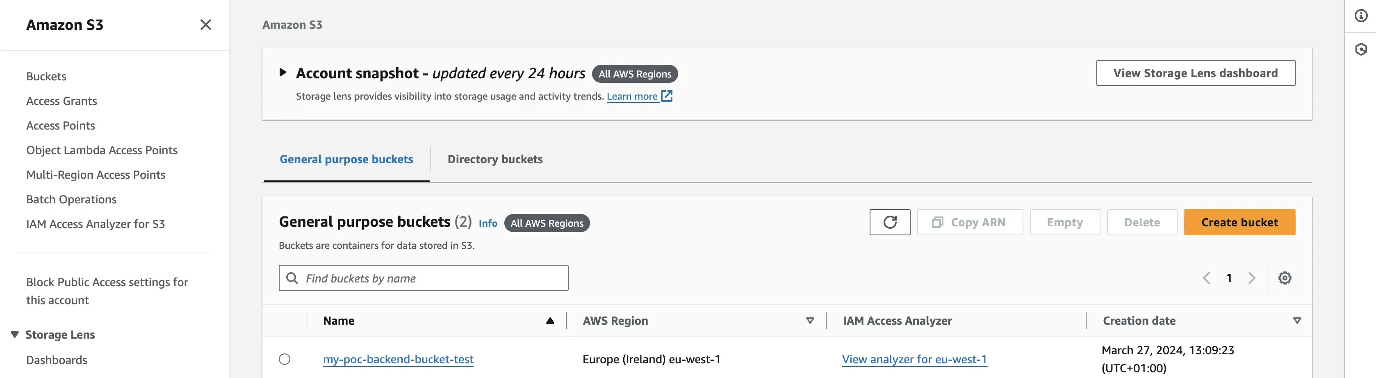Click the Empty button
Viewport: 1376px width, 378px height.
coord(1064,222)
